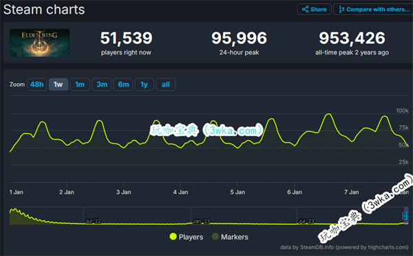This screenshot has height=256, width=413.
Task: Click the 4 Jan axis label
Action: (x=180, y=192)
